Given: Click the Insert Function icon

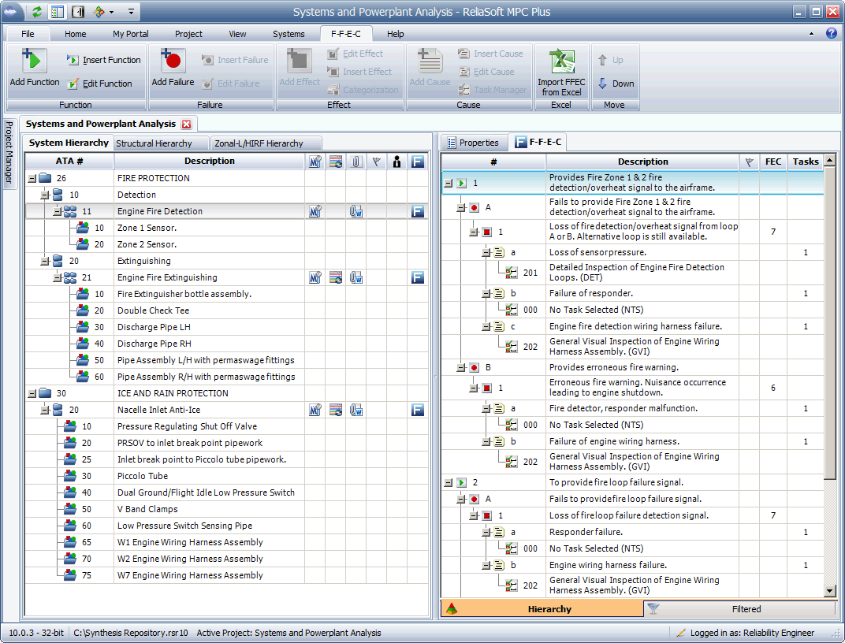Looking at the screenshot, I should tap(73, 60).
